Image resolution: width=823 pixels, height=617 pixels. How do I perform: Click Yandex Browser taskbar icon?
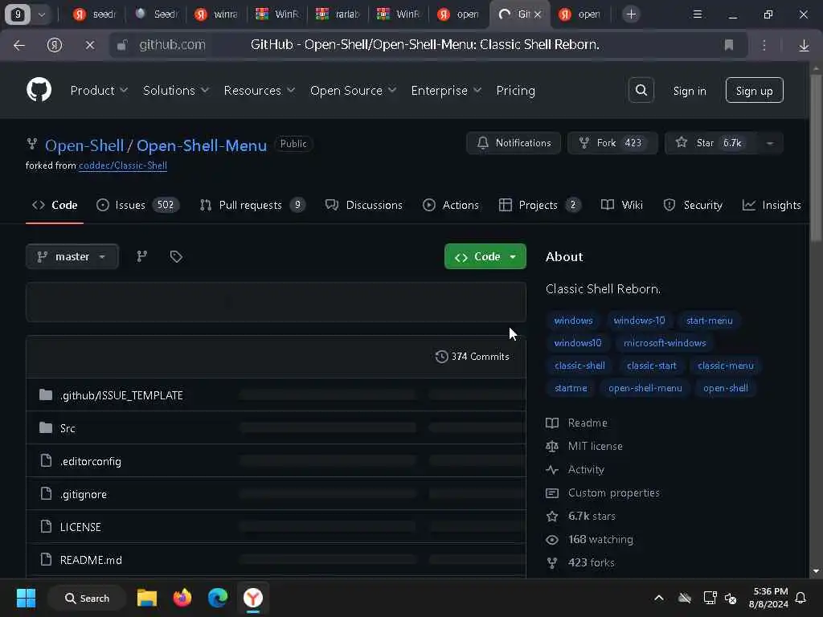click(x=253, y=598)
